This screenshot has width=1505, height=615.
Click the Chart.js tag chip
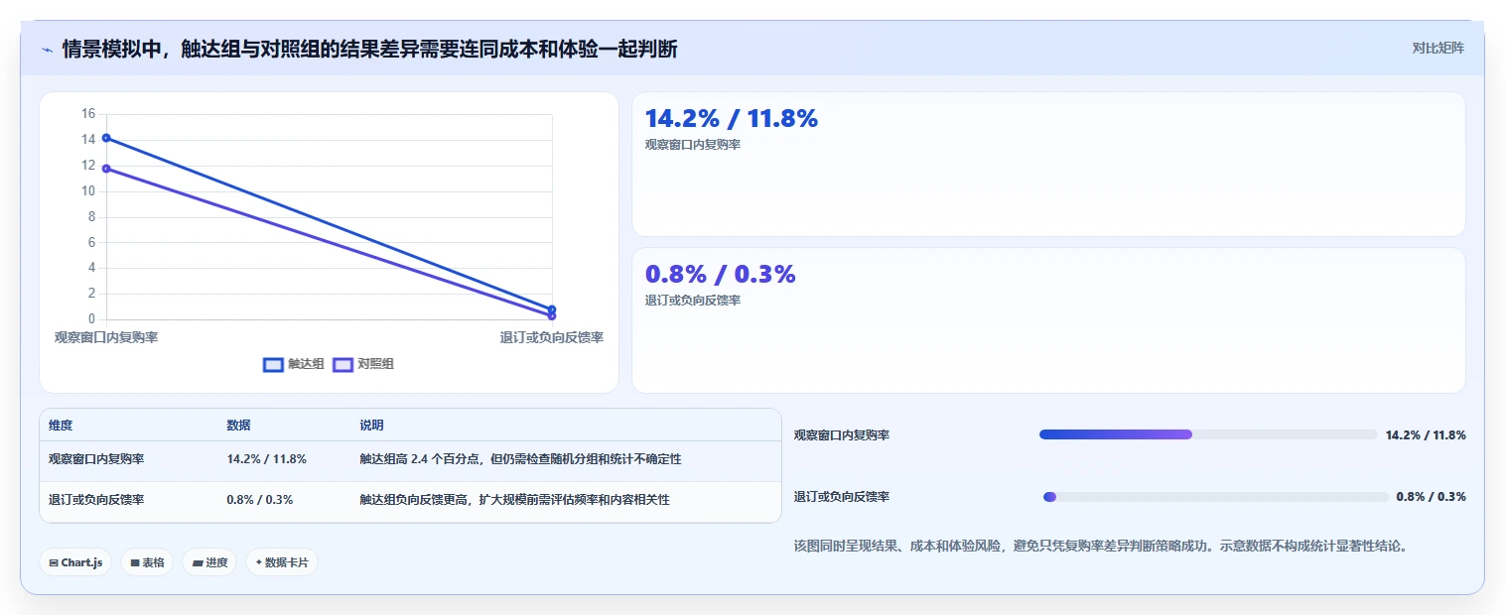coord(75,562)
